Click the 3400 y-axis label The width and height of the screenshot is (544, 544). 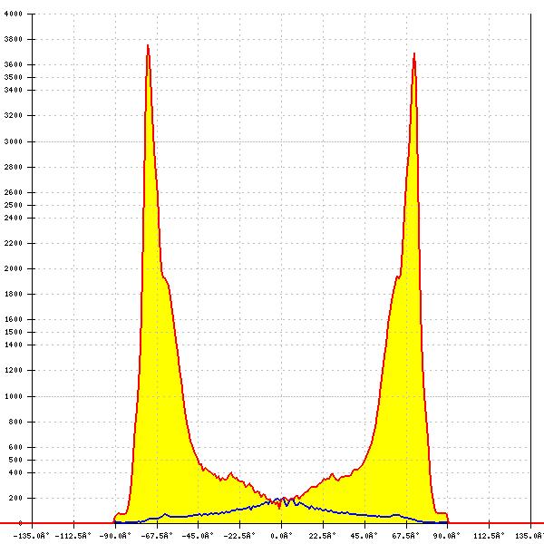(14, 90)
